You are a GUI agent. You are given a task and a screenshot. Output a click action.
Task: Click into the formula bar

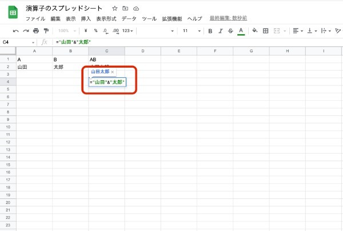coord(197,42)
